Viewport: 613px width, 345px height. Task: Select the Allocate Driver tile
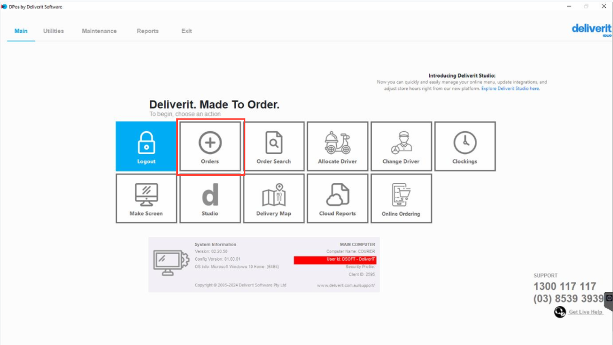pos(337,146)
